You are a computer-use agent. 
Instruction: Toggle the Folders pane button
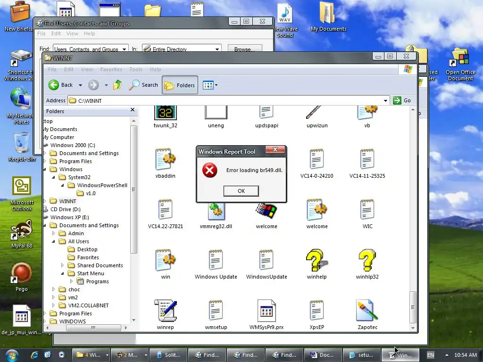pyautogui.click(x=180, y=85)
